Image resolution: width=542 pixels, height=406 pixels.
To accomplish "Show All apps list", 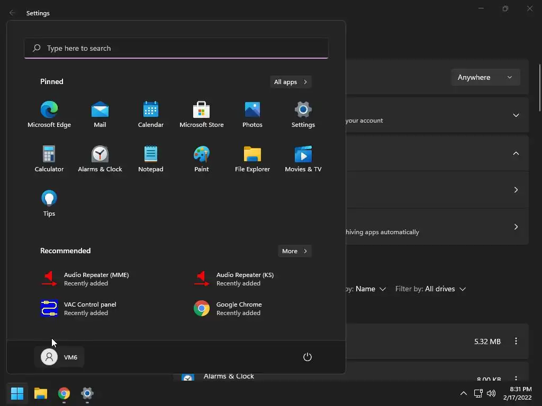I will tap(291, 82).
